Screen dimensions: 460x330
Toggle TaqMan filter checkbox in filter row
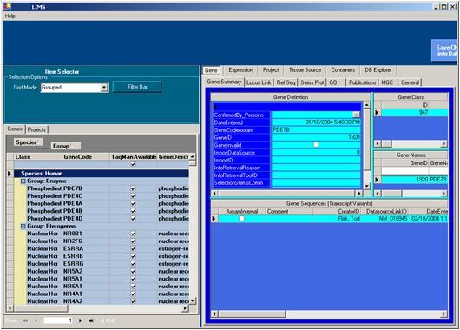click(x=133, y=164)
